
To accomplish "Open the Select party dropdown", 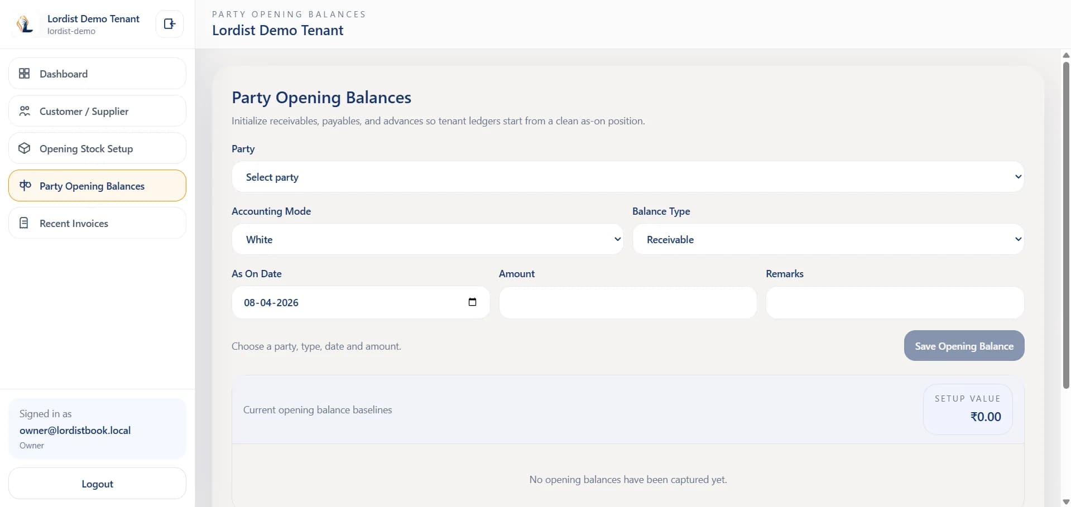I will [x=628, y=177].
